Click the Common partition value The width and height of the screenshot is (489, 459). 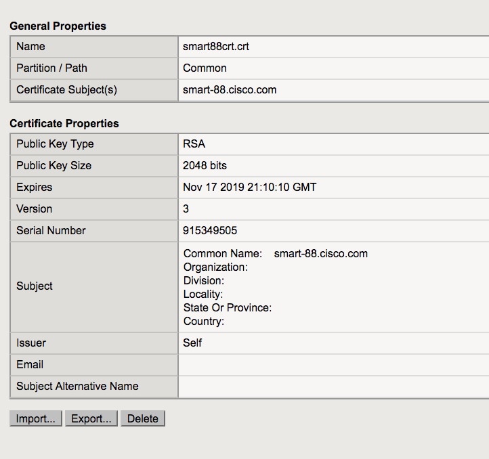205,68
